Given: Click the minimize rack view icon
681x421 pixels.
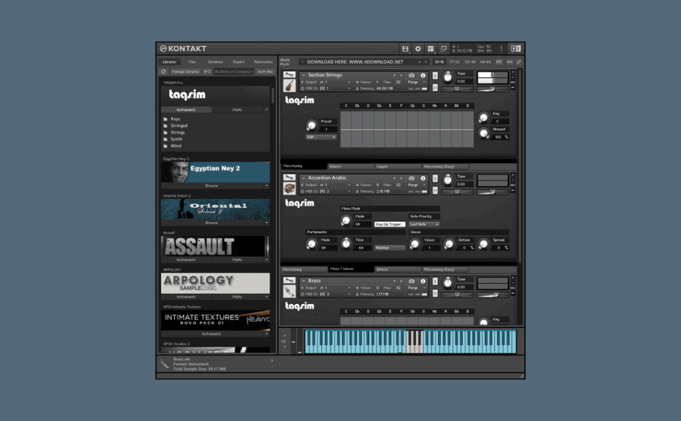Looking at the screenshot, I should 443,49.
